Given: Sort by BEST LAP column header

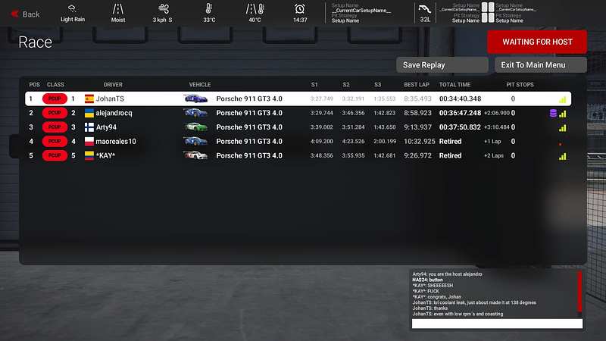Looking at the screenshot, I should click(x=417, y=85).
